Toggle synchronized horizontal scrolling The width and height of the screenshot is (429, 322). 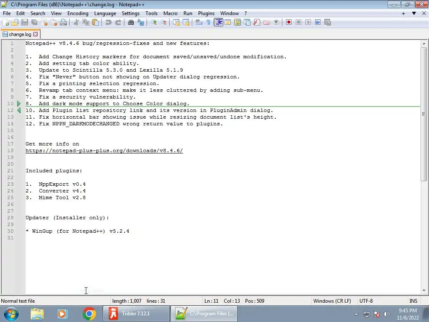point(186,23)
